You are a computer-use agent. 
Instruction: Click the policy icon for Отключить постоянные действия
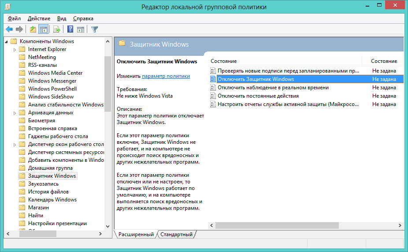click(x=213, y=96)
